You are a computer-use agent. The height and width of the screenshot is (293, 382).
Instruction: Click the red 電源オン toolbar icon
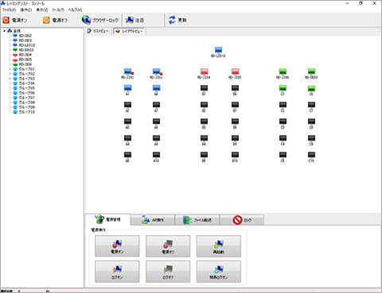pyautogui.click(x=6, y=20)
